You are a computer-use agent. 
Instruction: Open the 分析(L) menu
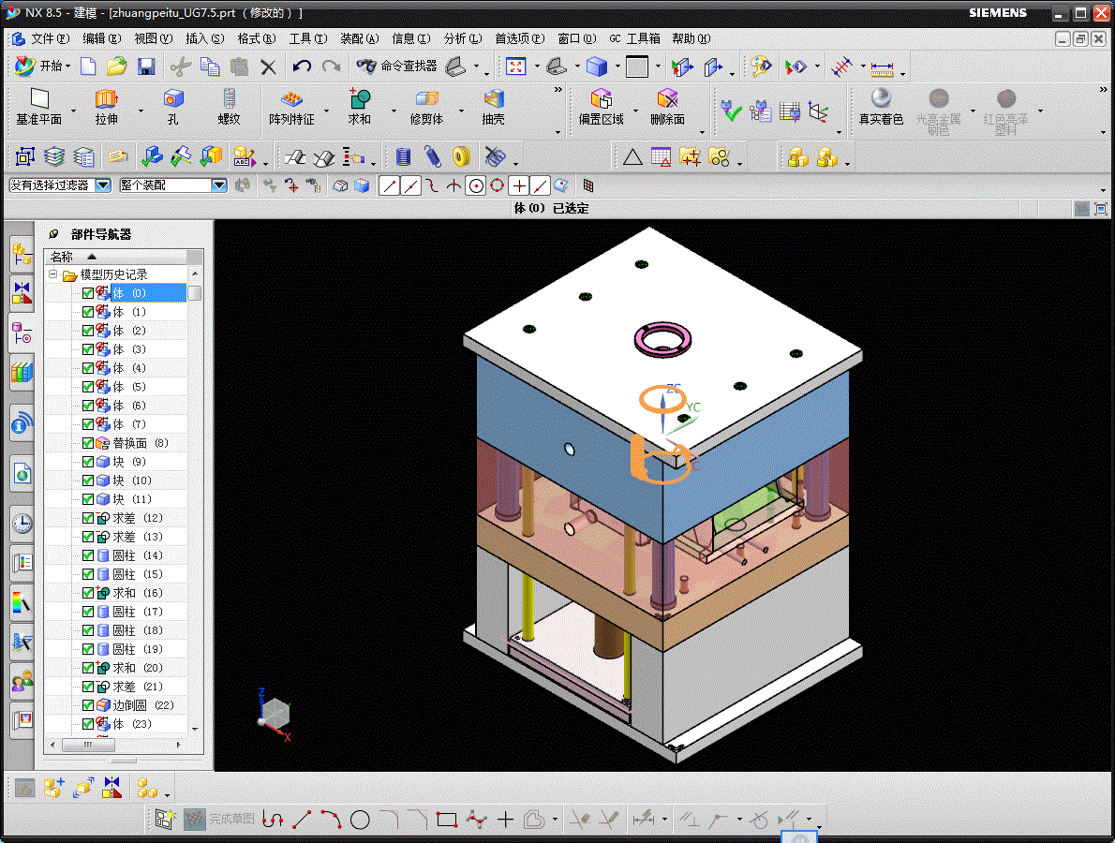pos(462,38)
